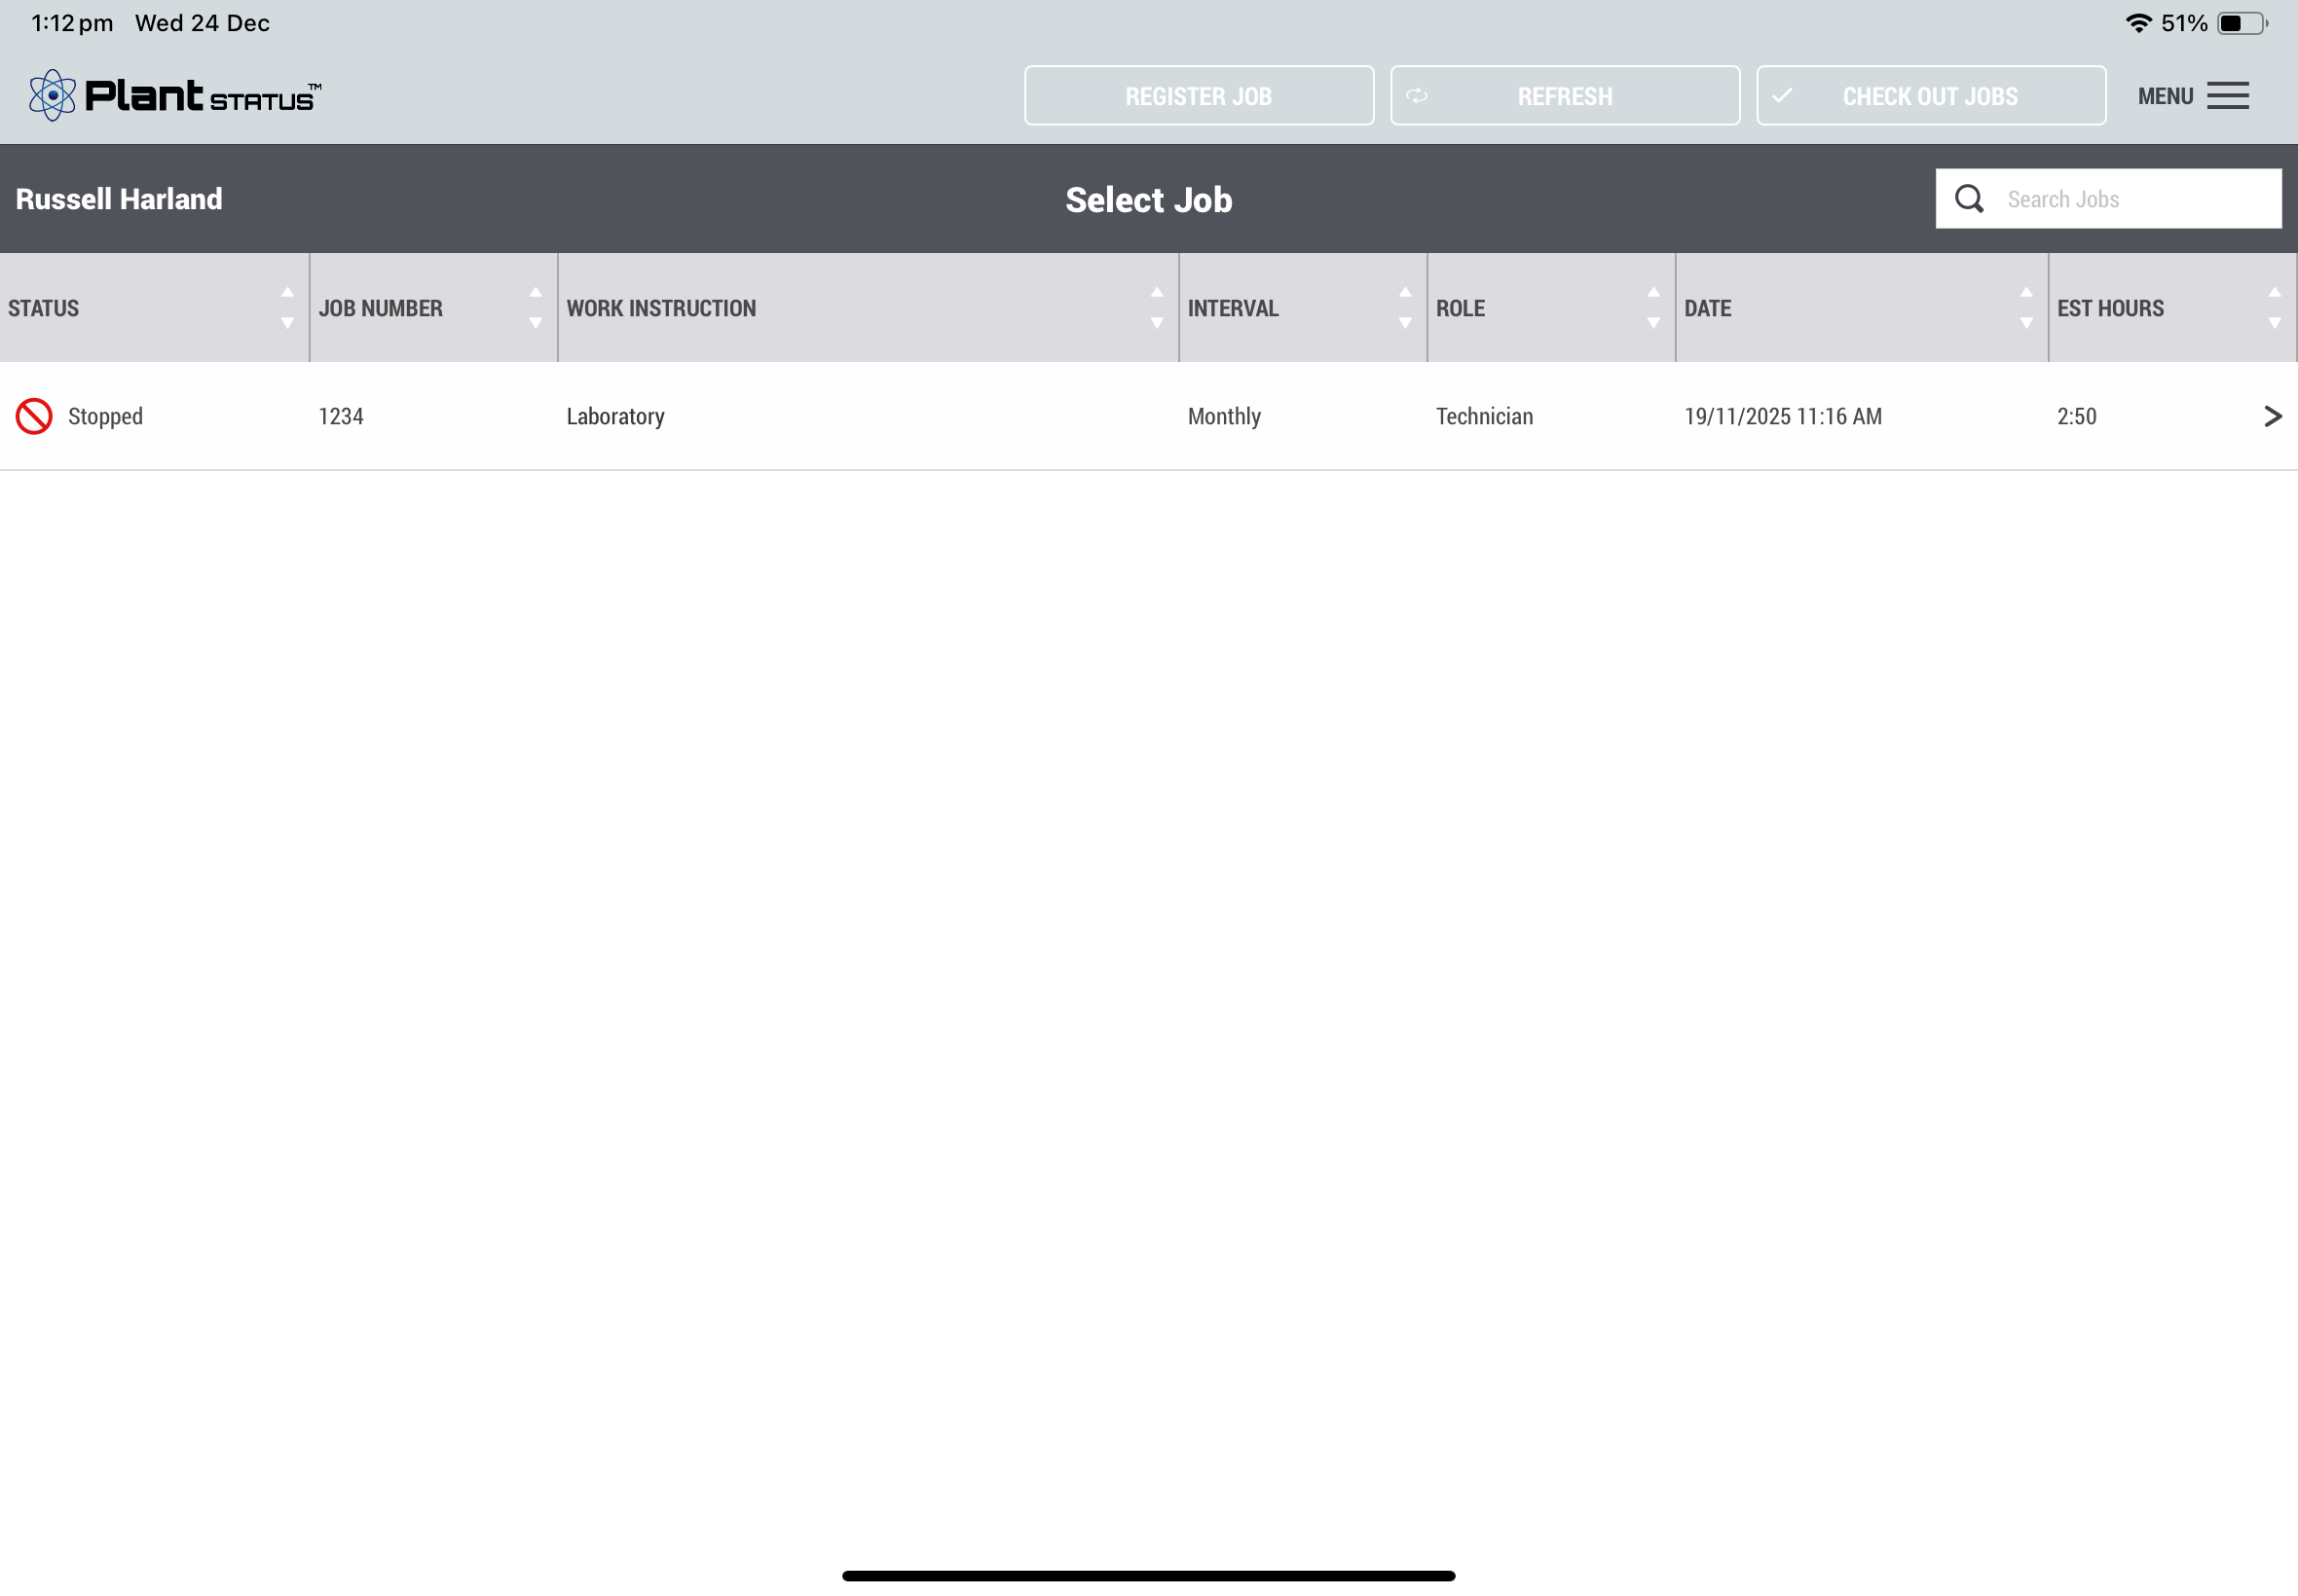Click the battery indicator icon
Image resolution: width=2298 pixels, height=1596 pixels.
(x=2241, y=23)
